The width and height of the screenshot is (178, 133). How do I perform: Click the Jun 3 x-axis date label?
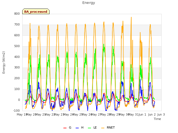click(x=161, y=114)
